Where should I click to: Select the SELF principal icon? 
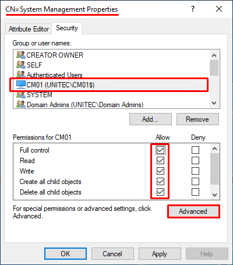tap(21, 65)
